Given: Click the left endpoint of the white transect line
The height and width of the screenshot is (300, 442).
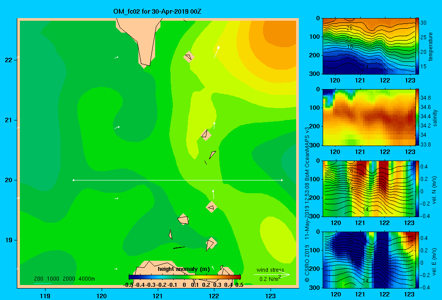Looking at the screenshot, I should (73, 180).
